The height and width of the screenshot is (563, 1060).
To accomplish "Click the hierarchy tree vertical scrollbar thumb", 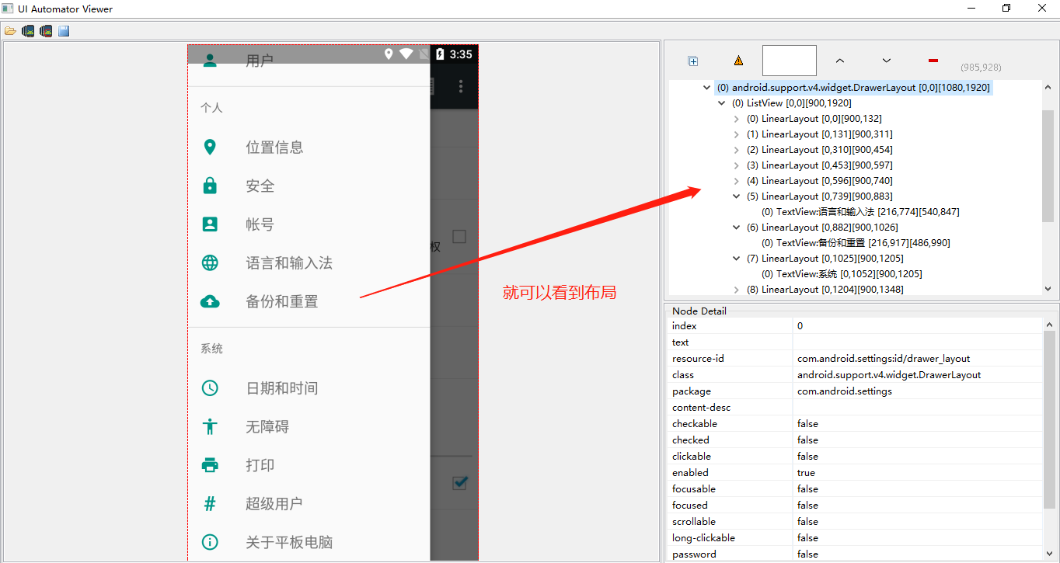I will point(1048,167).
